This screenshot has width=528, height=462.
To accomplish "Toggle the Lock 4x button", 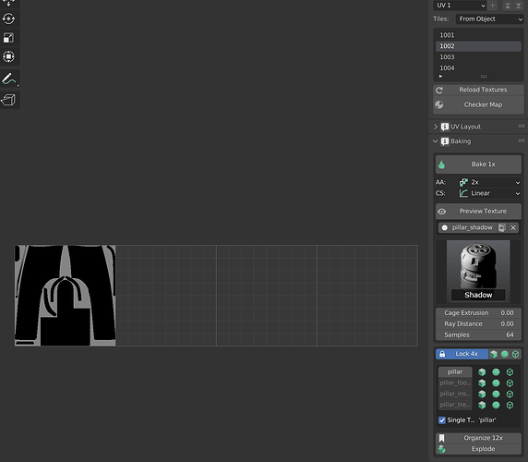I will click(462, 354).
